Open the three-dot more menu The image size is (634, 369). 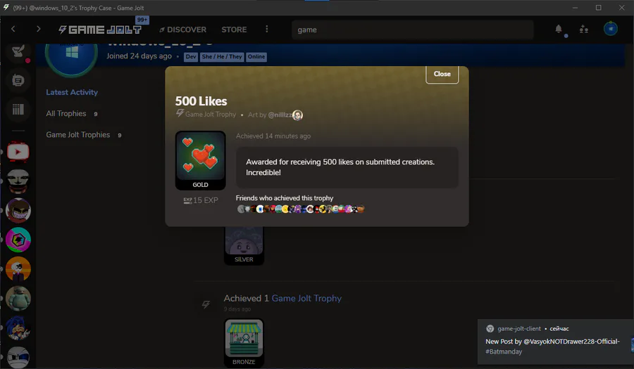pos(266,29)
